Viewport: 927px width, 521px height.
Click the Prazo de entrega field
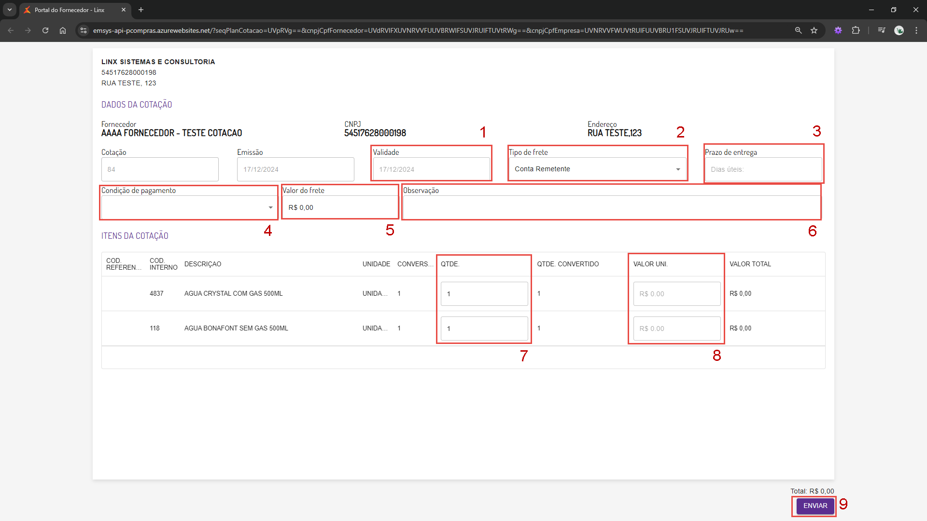pos(763,169)
